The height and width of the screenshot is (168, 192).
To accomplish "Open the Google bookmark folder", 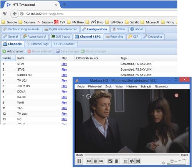I will (9, 22).
